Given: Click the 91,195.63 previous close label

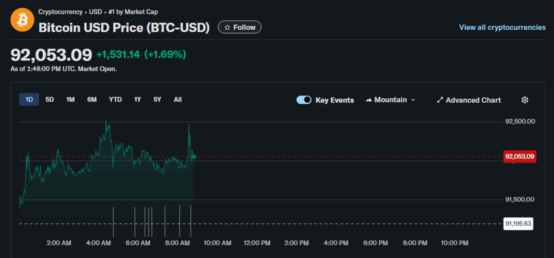Looking at the screenshot, I should pos(518,224).
